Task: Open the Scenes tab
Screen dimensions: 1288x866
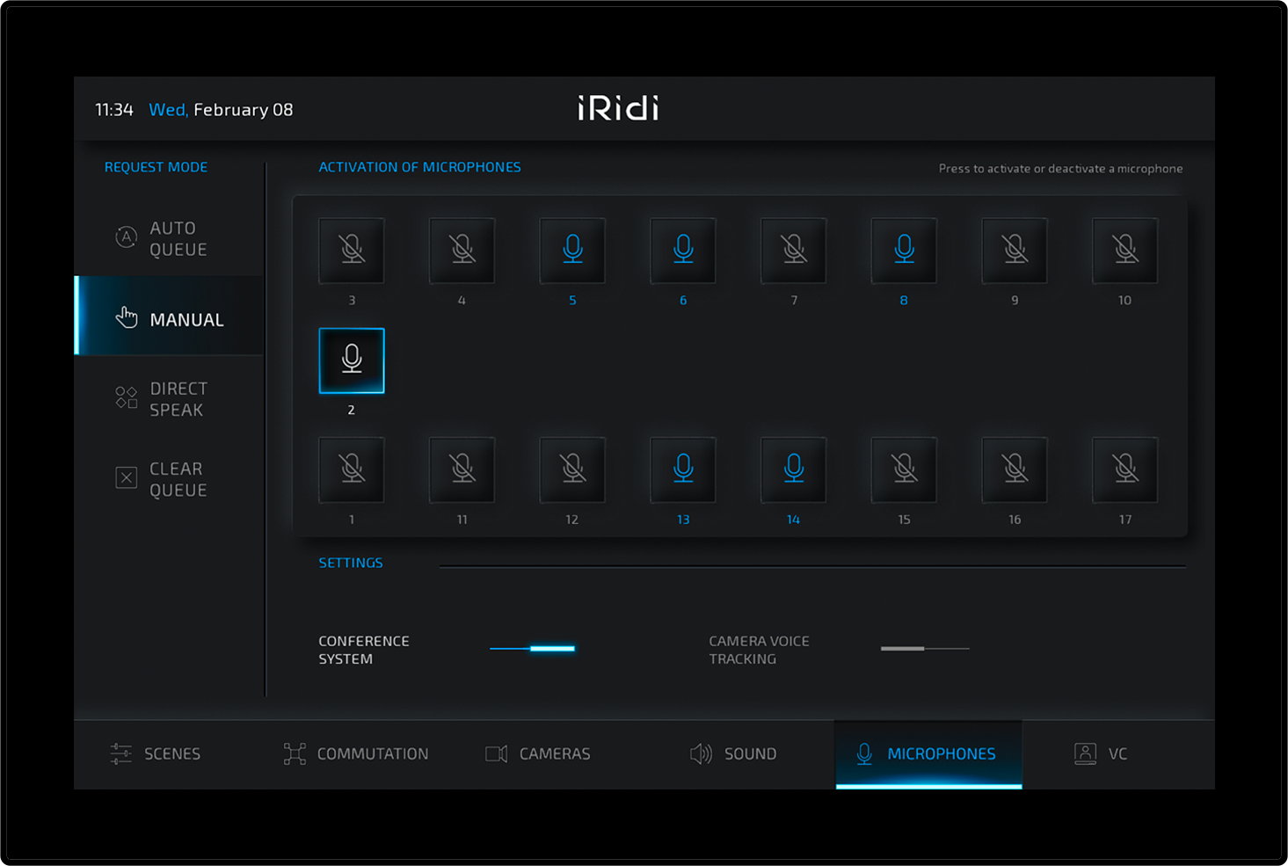Action: pos(156,753)
